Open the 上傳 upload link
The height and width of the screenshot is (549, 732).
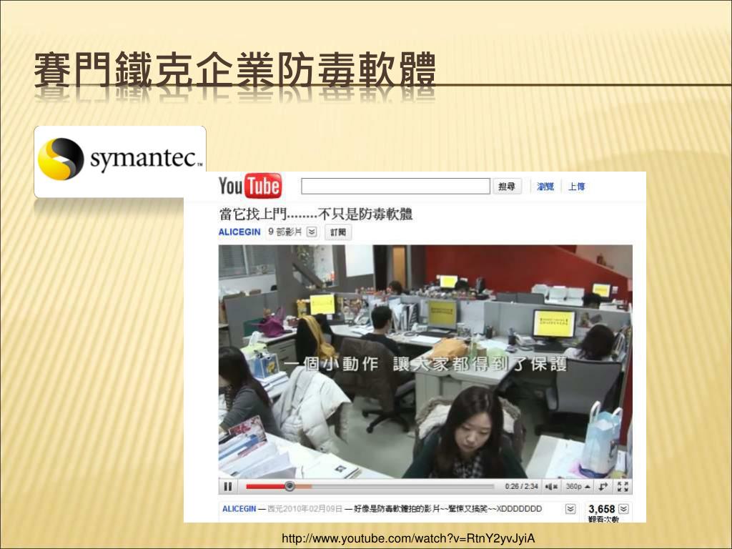click(x=577, y=187)
